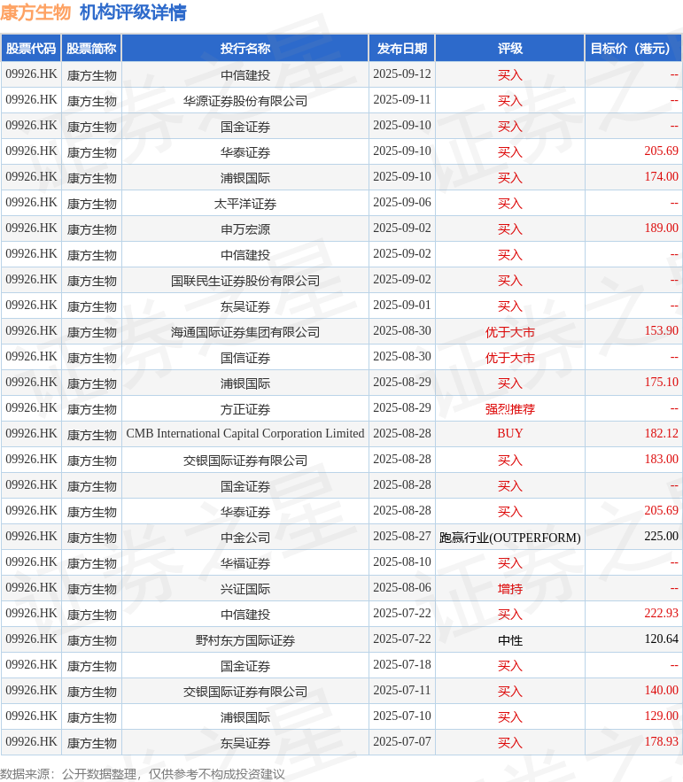Viewport: 683px width, 782px height.
Task: Click the date 2025-08-10
Action: coord(402,562)
